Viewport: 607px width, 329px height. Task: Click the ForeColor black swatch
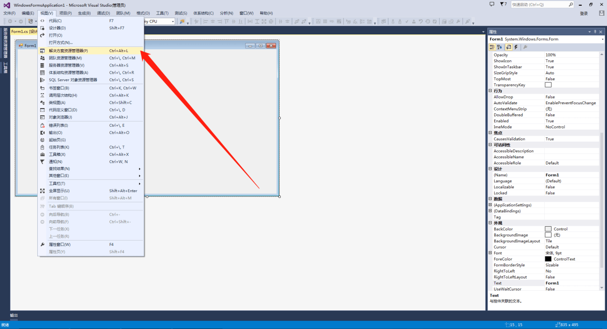point(548,259)
